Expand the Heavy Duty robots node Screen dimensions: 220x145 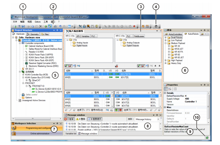pos(166,64)
